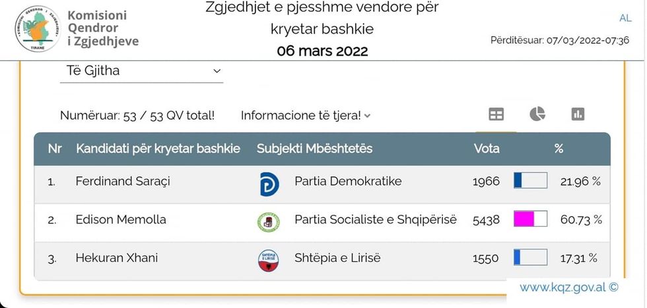The height and width of the screenshot is (308, 647).
Task: Switch to table view icon
Action: click(496, 114)
